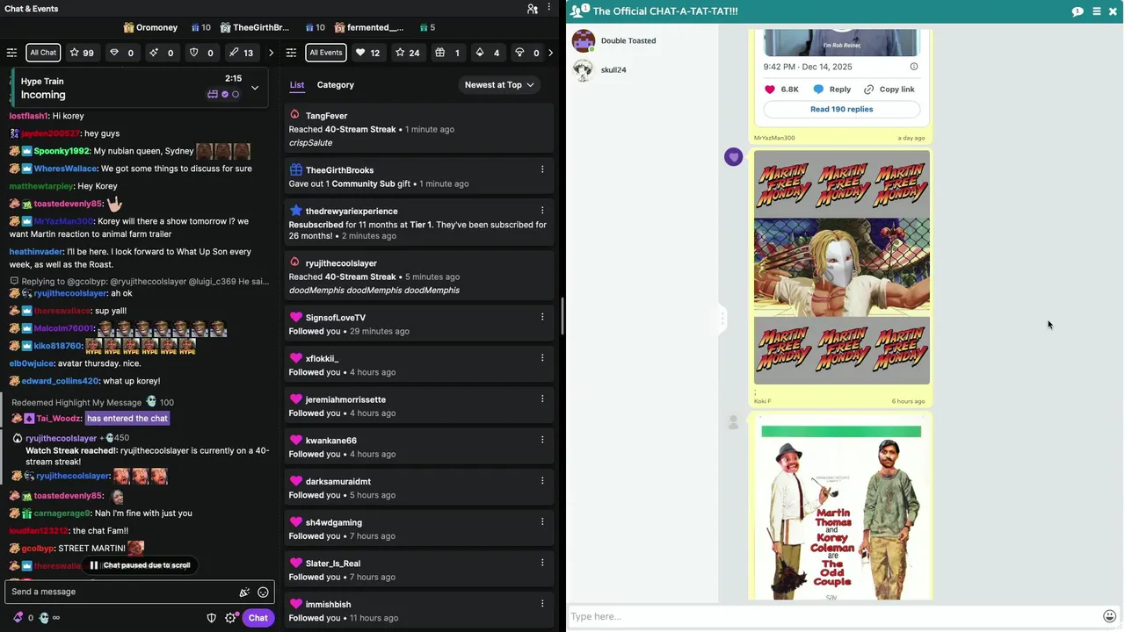
Task: Filter chat by the 13 count filter
Action: [x=241, y=53]
